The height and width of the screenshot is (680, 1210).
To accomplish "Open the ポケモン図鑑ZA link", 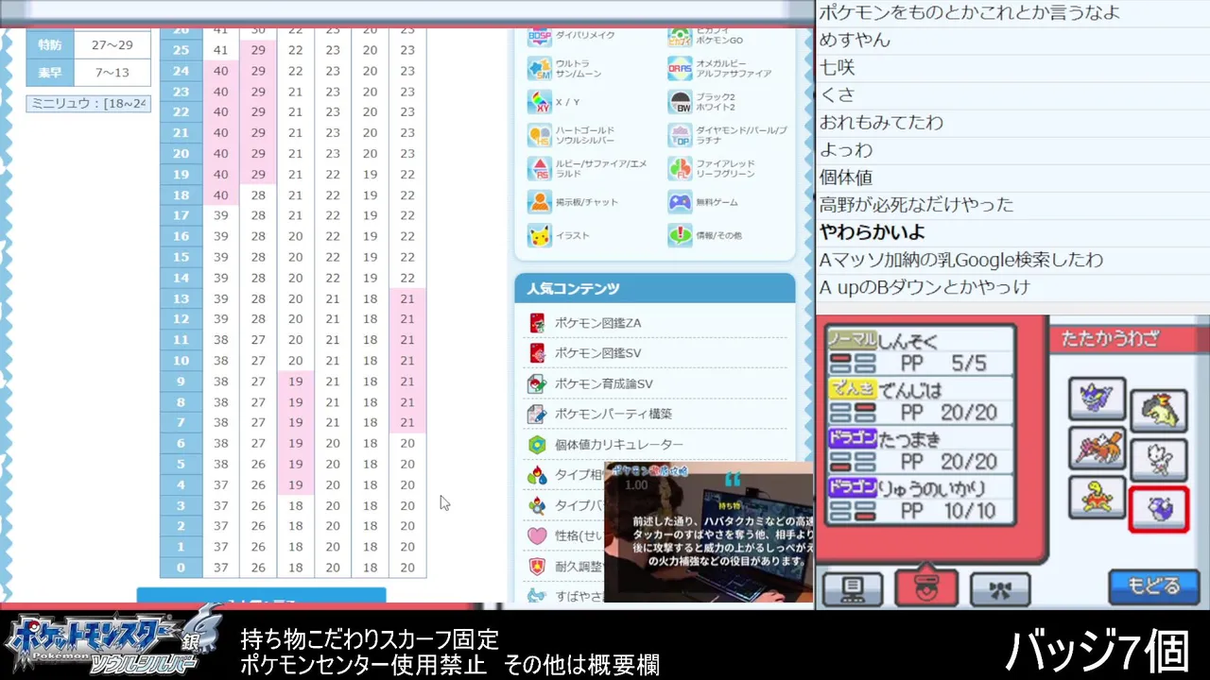I will point(597,323).
